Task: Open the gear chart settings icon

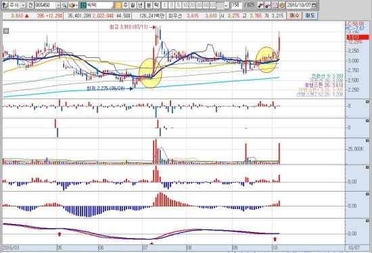Action: point(282,5)
